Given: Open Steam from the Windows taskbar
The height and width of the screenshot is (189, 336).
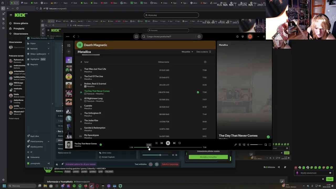Looking at the screenshot, I should [91, 186].
